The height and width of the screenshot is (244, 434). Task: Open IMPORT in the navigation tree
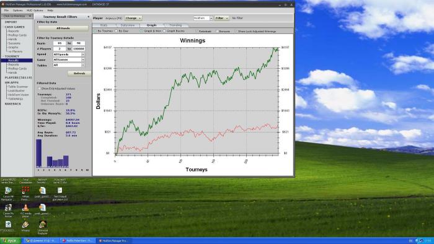11,22
